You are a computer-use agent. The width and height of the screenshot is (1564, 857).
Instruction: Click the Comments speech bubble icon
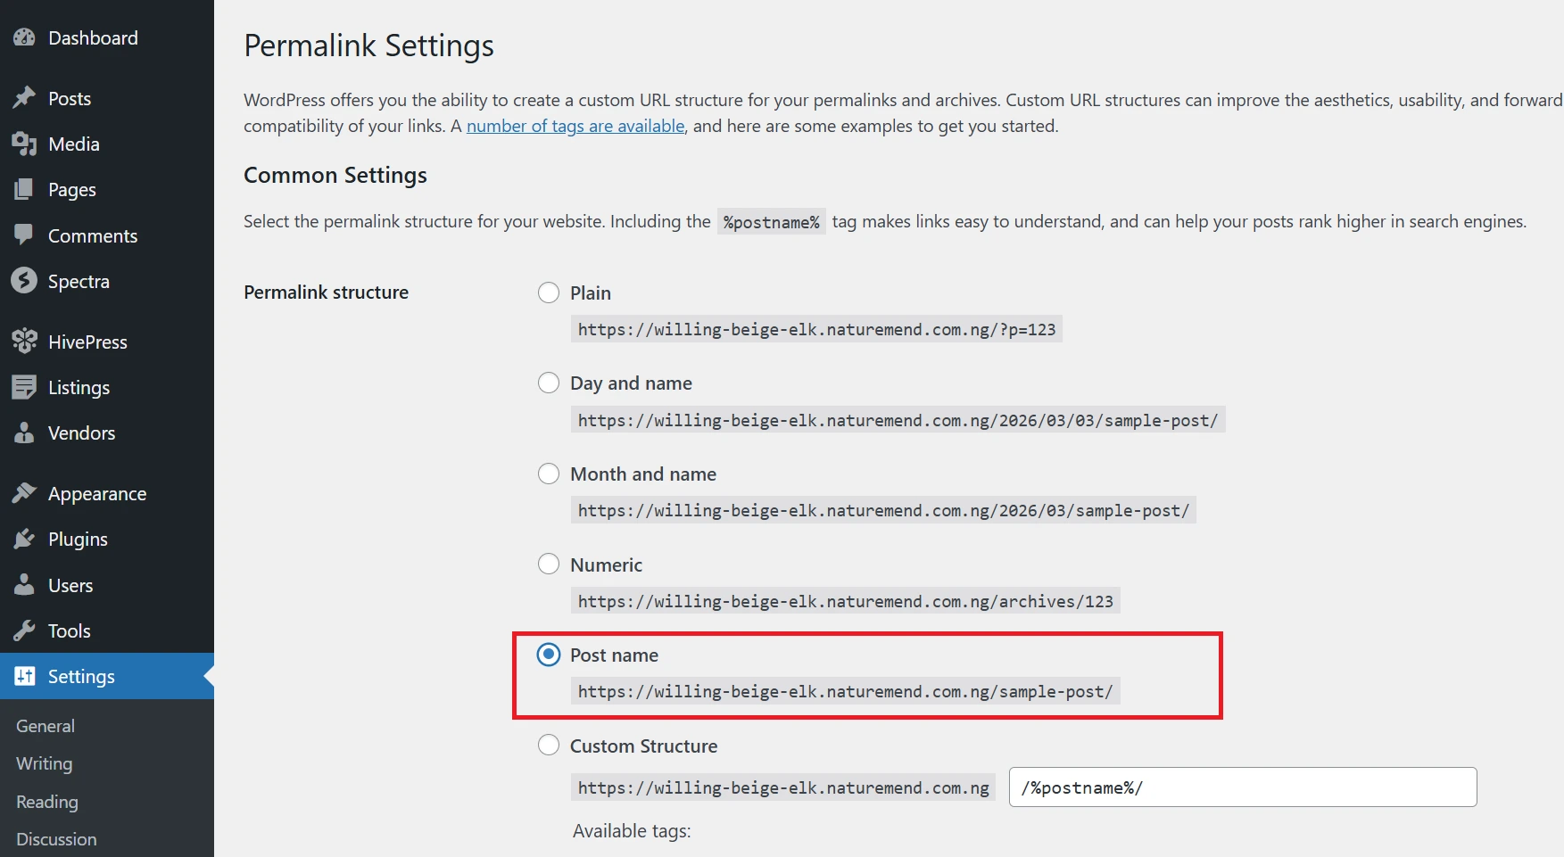(24, 235)
